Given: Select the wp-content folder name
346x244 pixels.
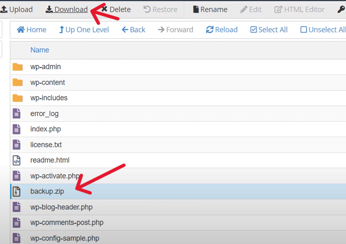Looking at the screenshot, I should [48, 82].
